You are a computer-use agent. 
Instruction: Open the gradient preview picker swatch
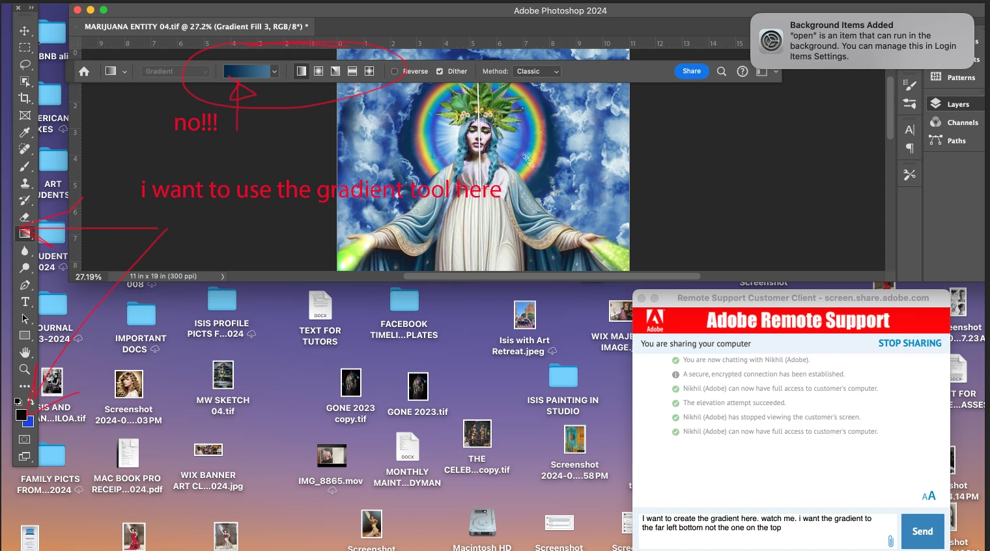coord(246,72)
